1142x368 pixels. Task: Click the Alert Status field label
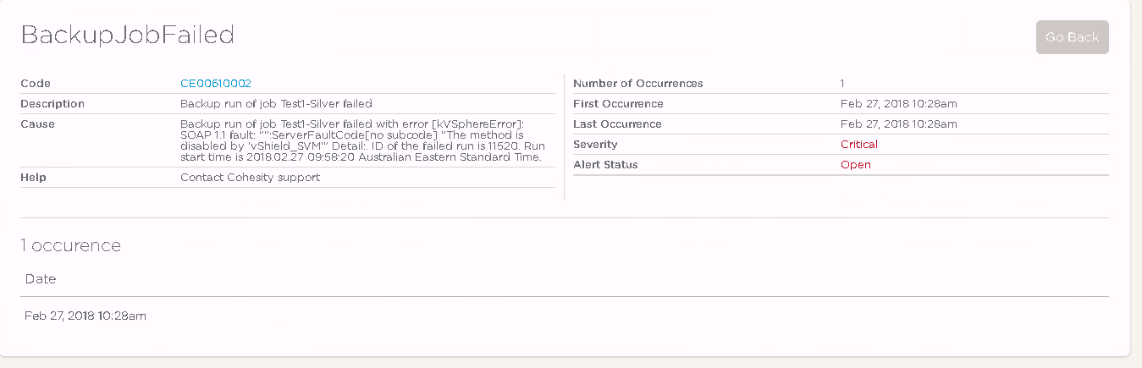point(605,164)
